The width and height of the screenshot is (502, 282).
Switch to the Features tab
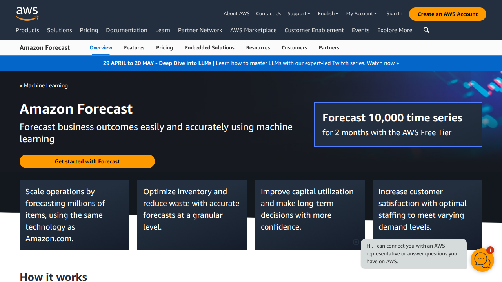(134, 48)
